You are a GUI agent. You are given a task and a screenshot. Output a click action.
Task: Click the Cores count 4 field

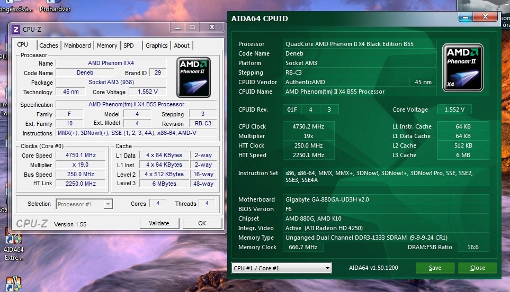[158, 203]
